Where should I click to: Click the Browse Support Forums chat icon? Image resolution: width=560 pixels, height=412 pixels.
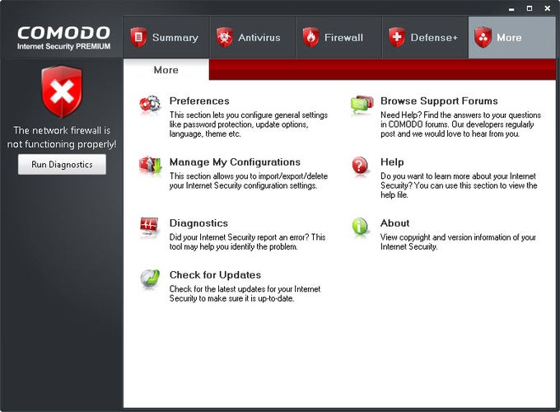[362, 105]
